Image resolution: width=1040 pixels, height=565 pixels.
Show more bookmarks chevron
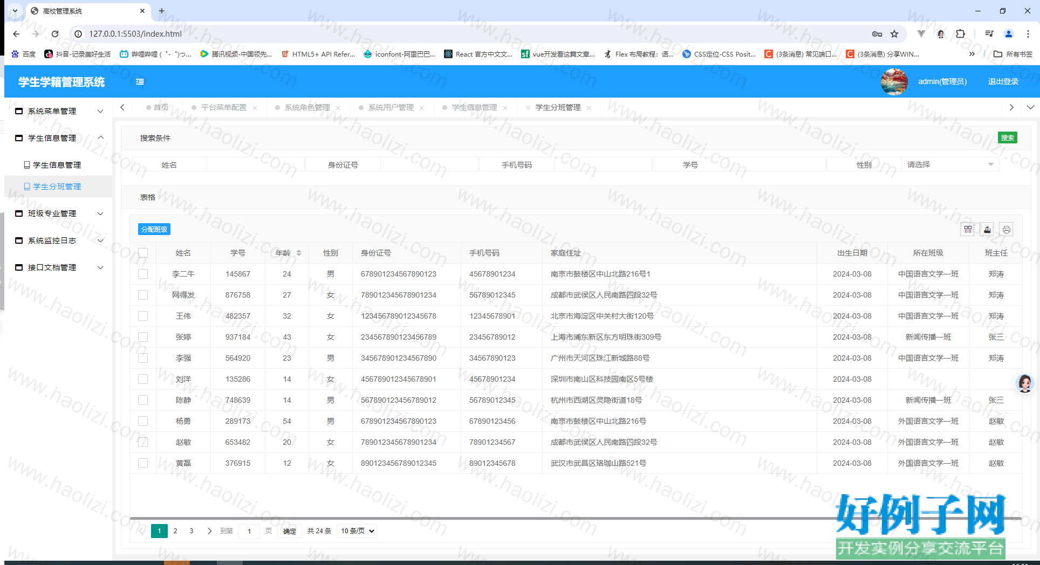pos(972,54)
